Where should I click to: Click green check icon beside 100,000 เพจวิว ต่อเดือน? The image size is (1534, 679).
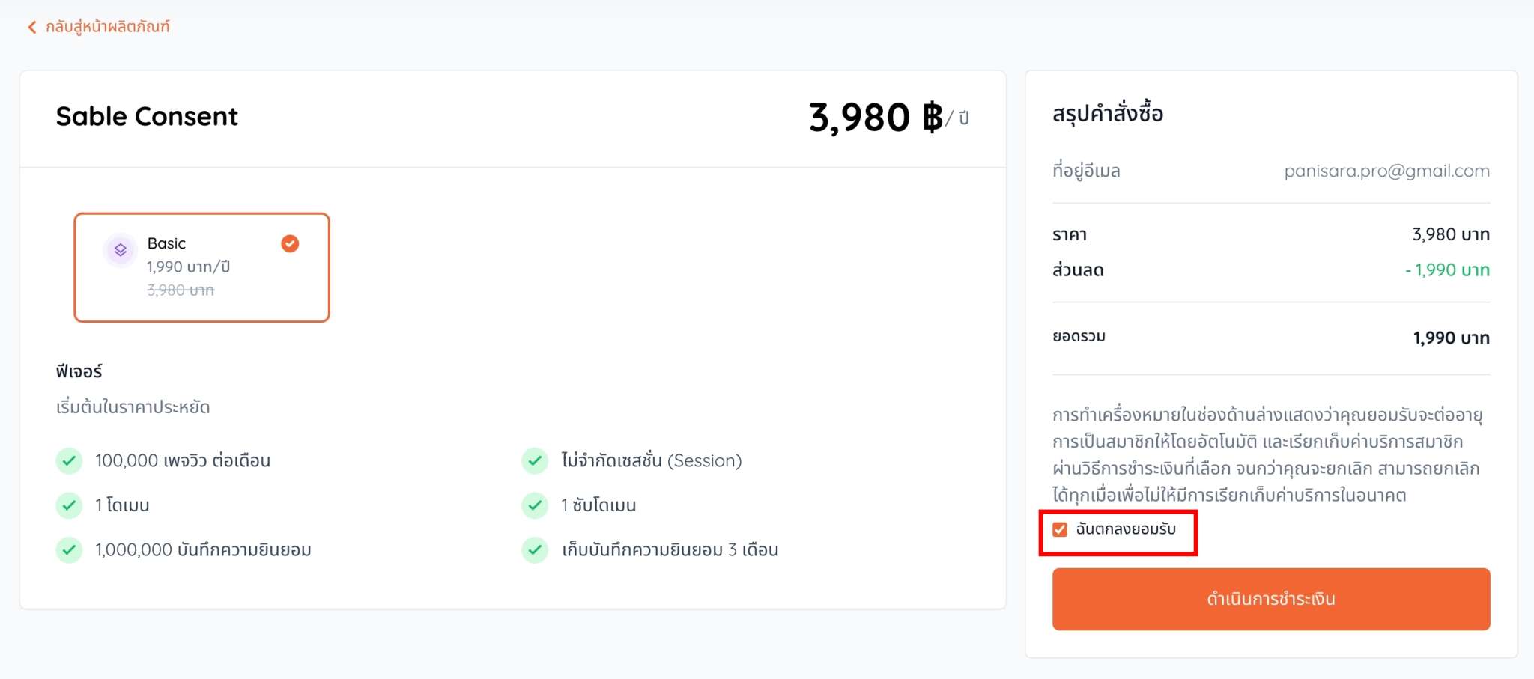coord(69,460)
